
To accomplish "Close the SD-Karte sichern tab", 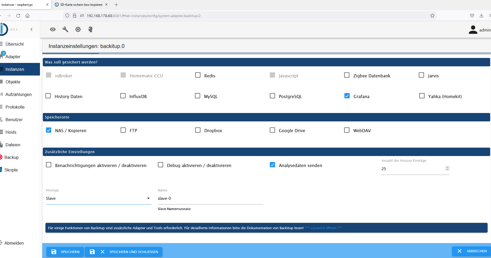I will tap(106, 5).
